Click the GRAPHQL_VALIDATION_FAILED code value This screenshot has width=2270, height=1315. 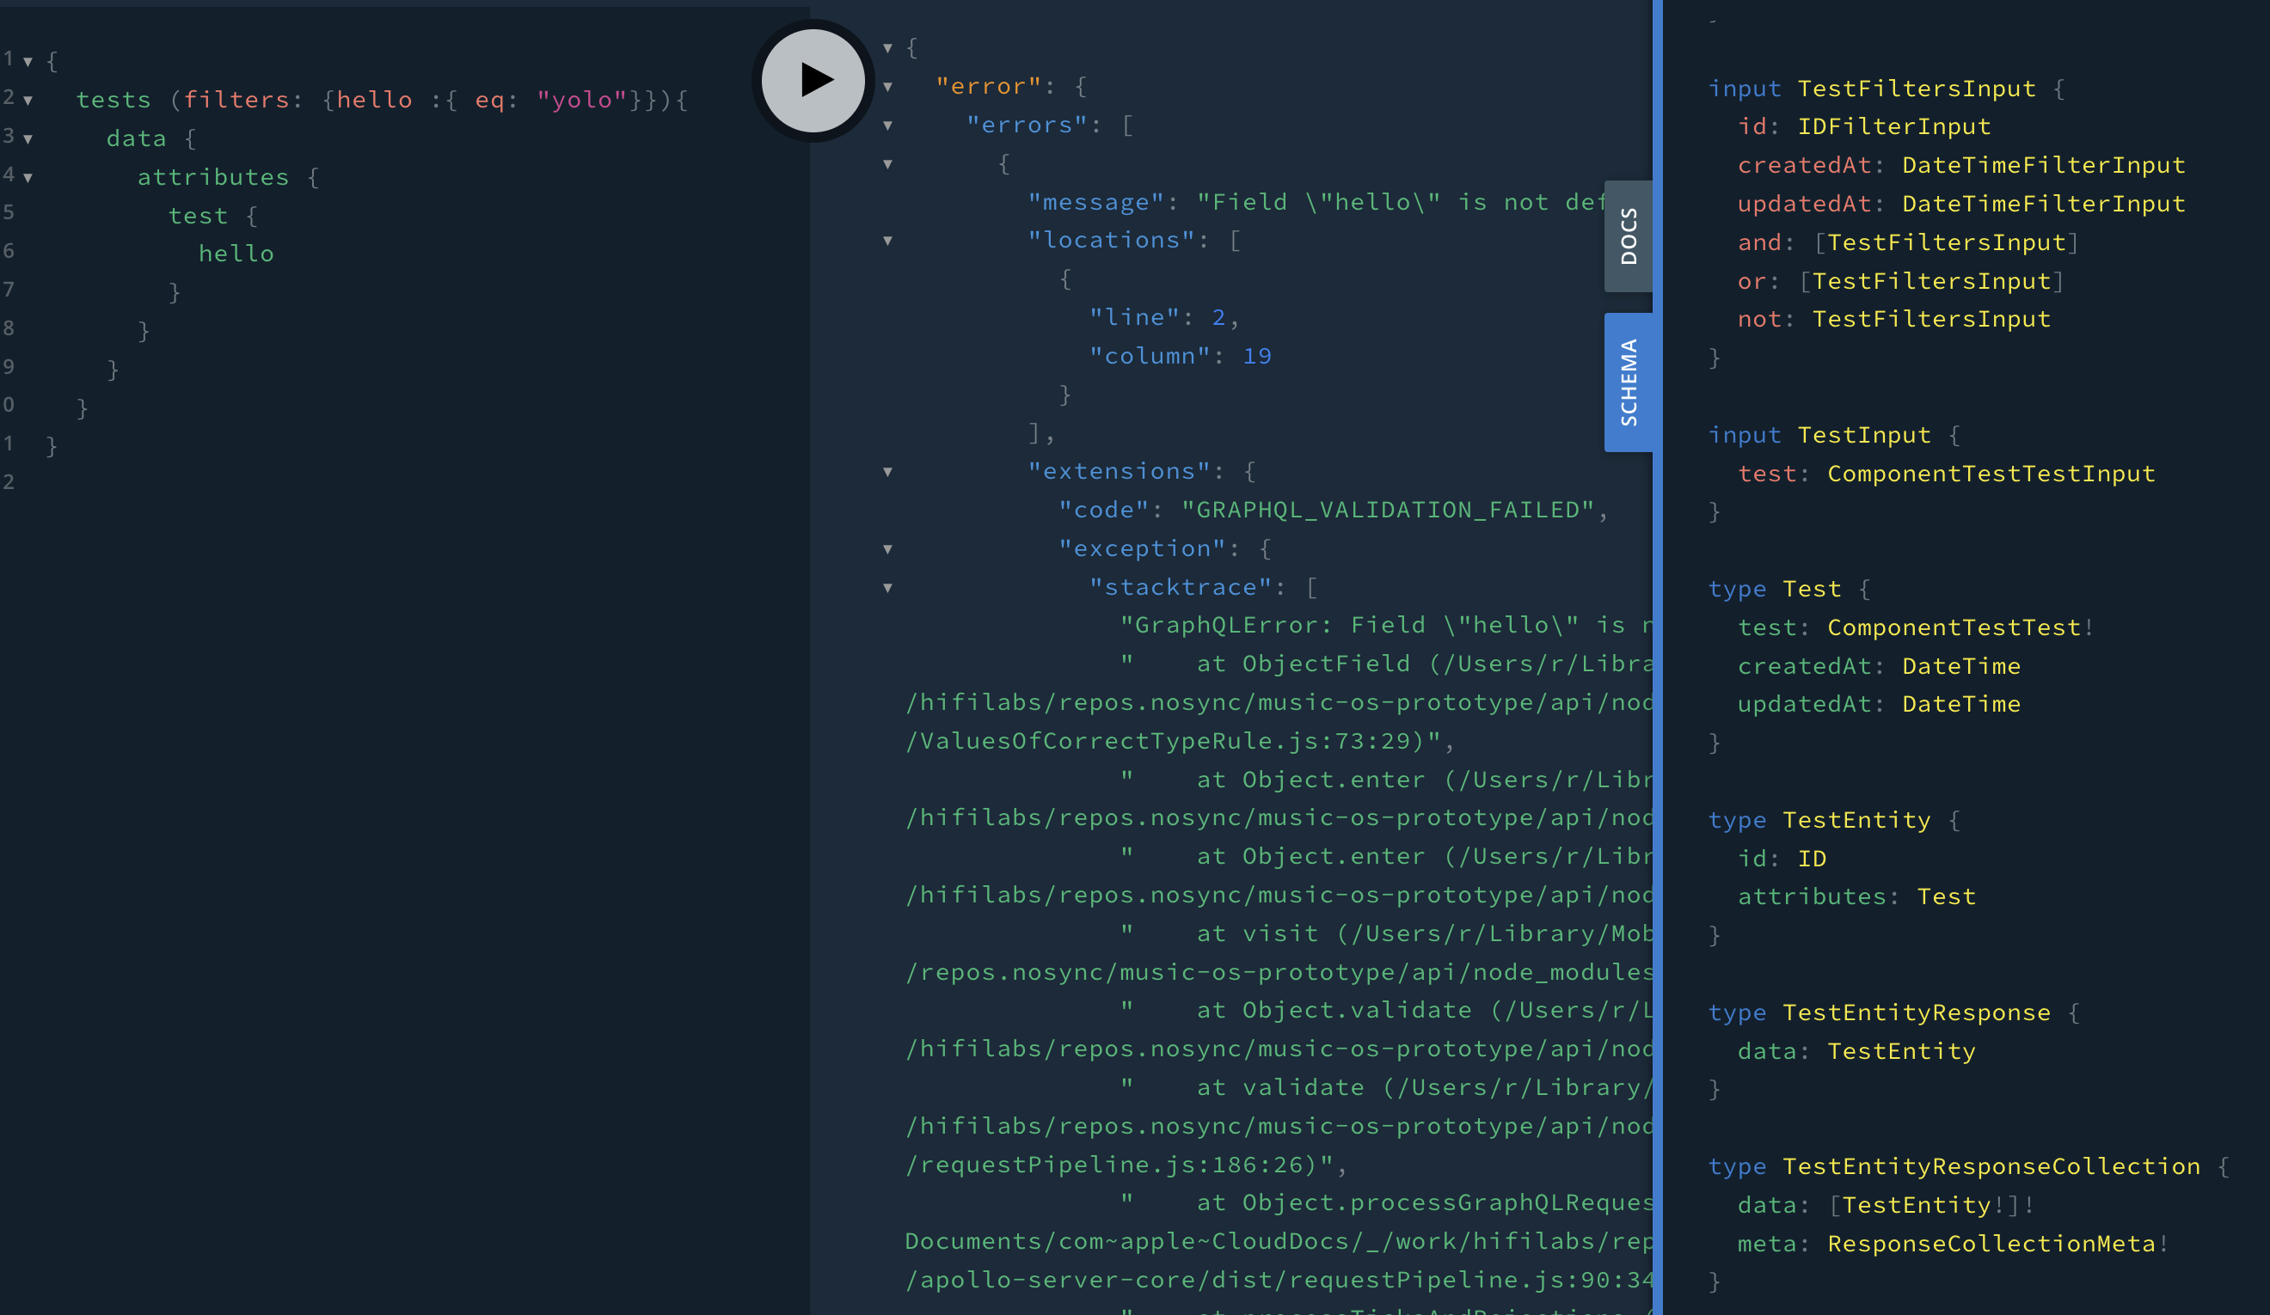click(1384, 509)
